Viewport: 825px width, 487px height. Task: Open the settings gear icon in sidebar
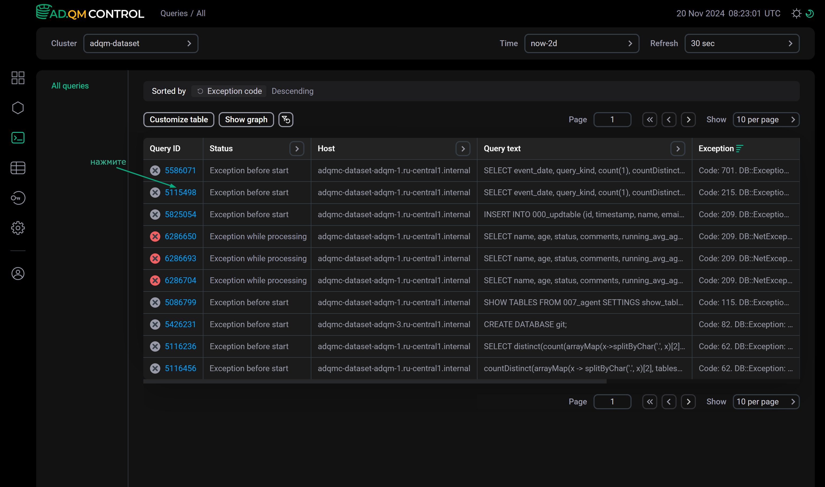pyautogui.click(x=18, y=228)
